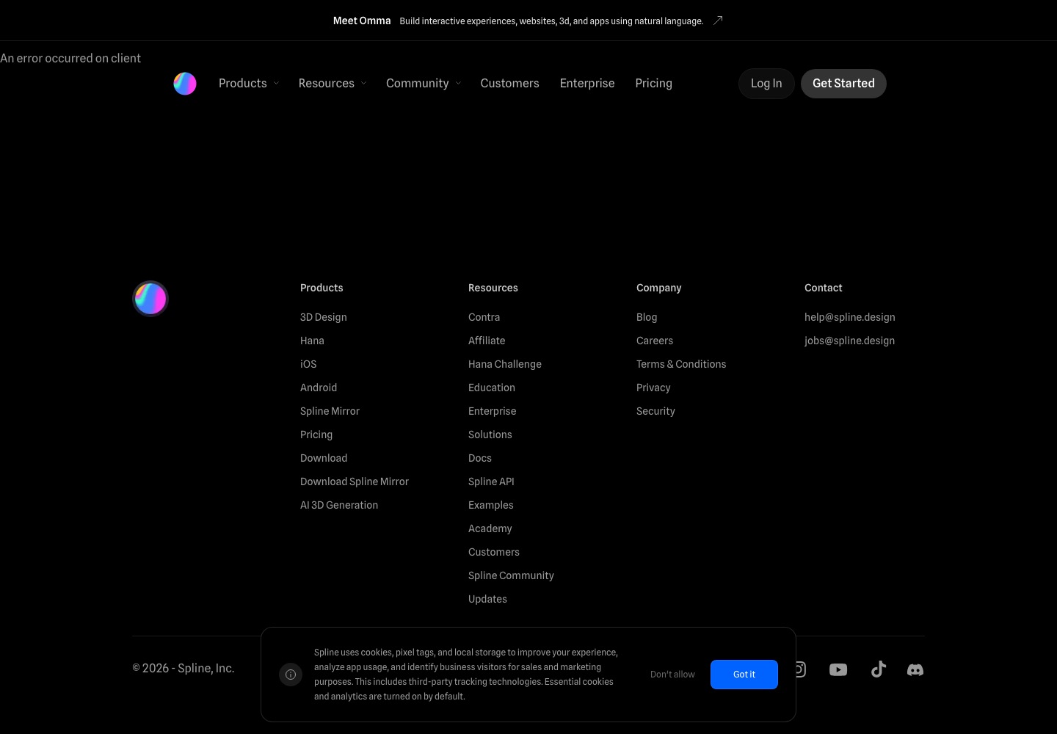Click the Spline logo in the navigation bar
This screenshot has height=734, width=1057.
coord(185,84)
